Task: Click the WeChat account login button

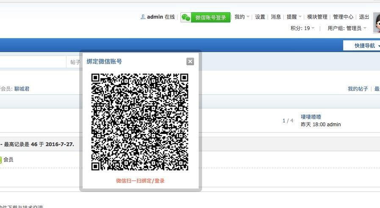Action: 205,17
